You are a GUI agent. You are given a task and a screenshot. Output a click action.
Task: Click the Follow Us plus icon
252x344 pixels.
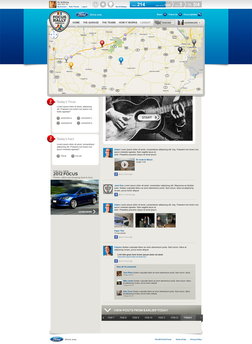180,14
